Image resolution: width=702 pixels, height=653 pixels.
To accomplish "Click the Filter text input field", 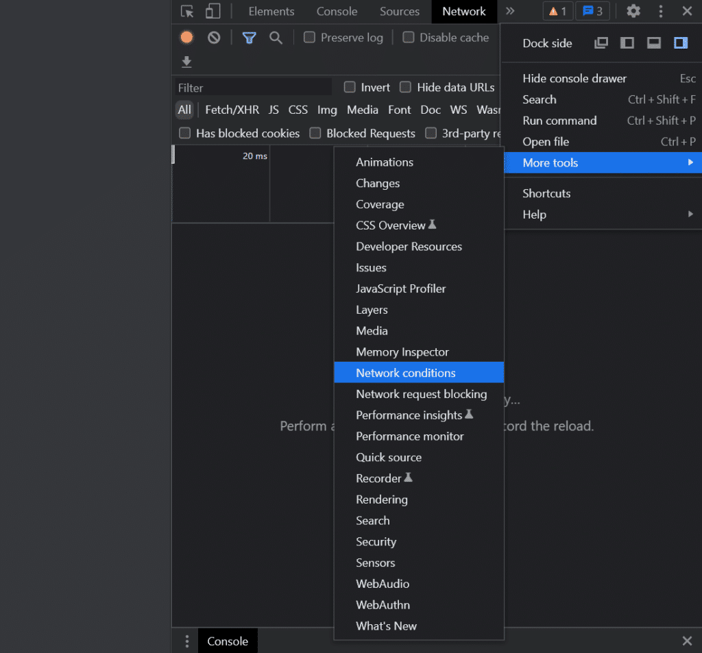I will coord(252,88).
